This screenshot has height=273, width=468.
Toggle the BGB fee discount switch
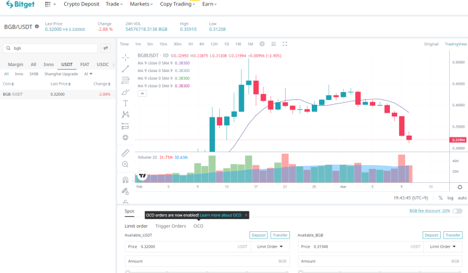point(457,211)
